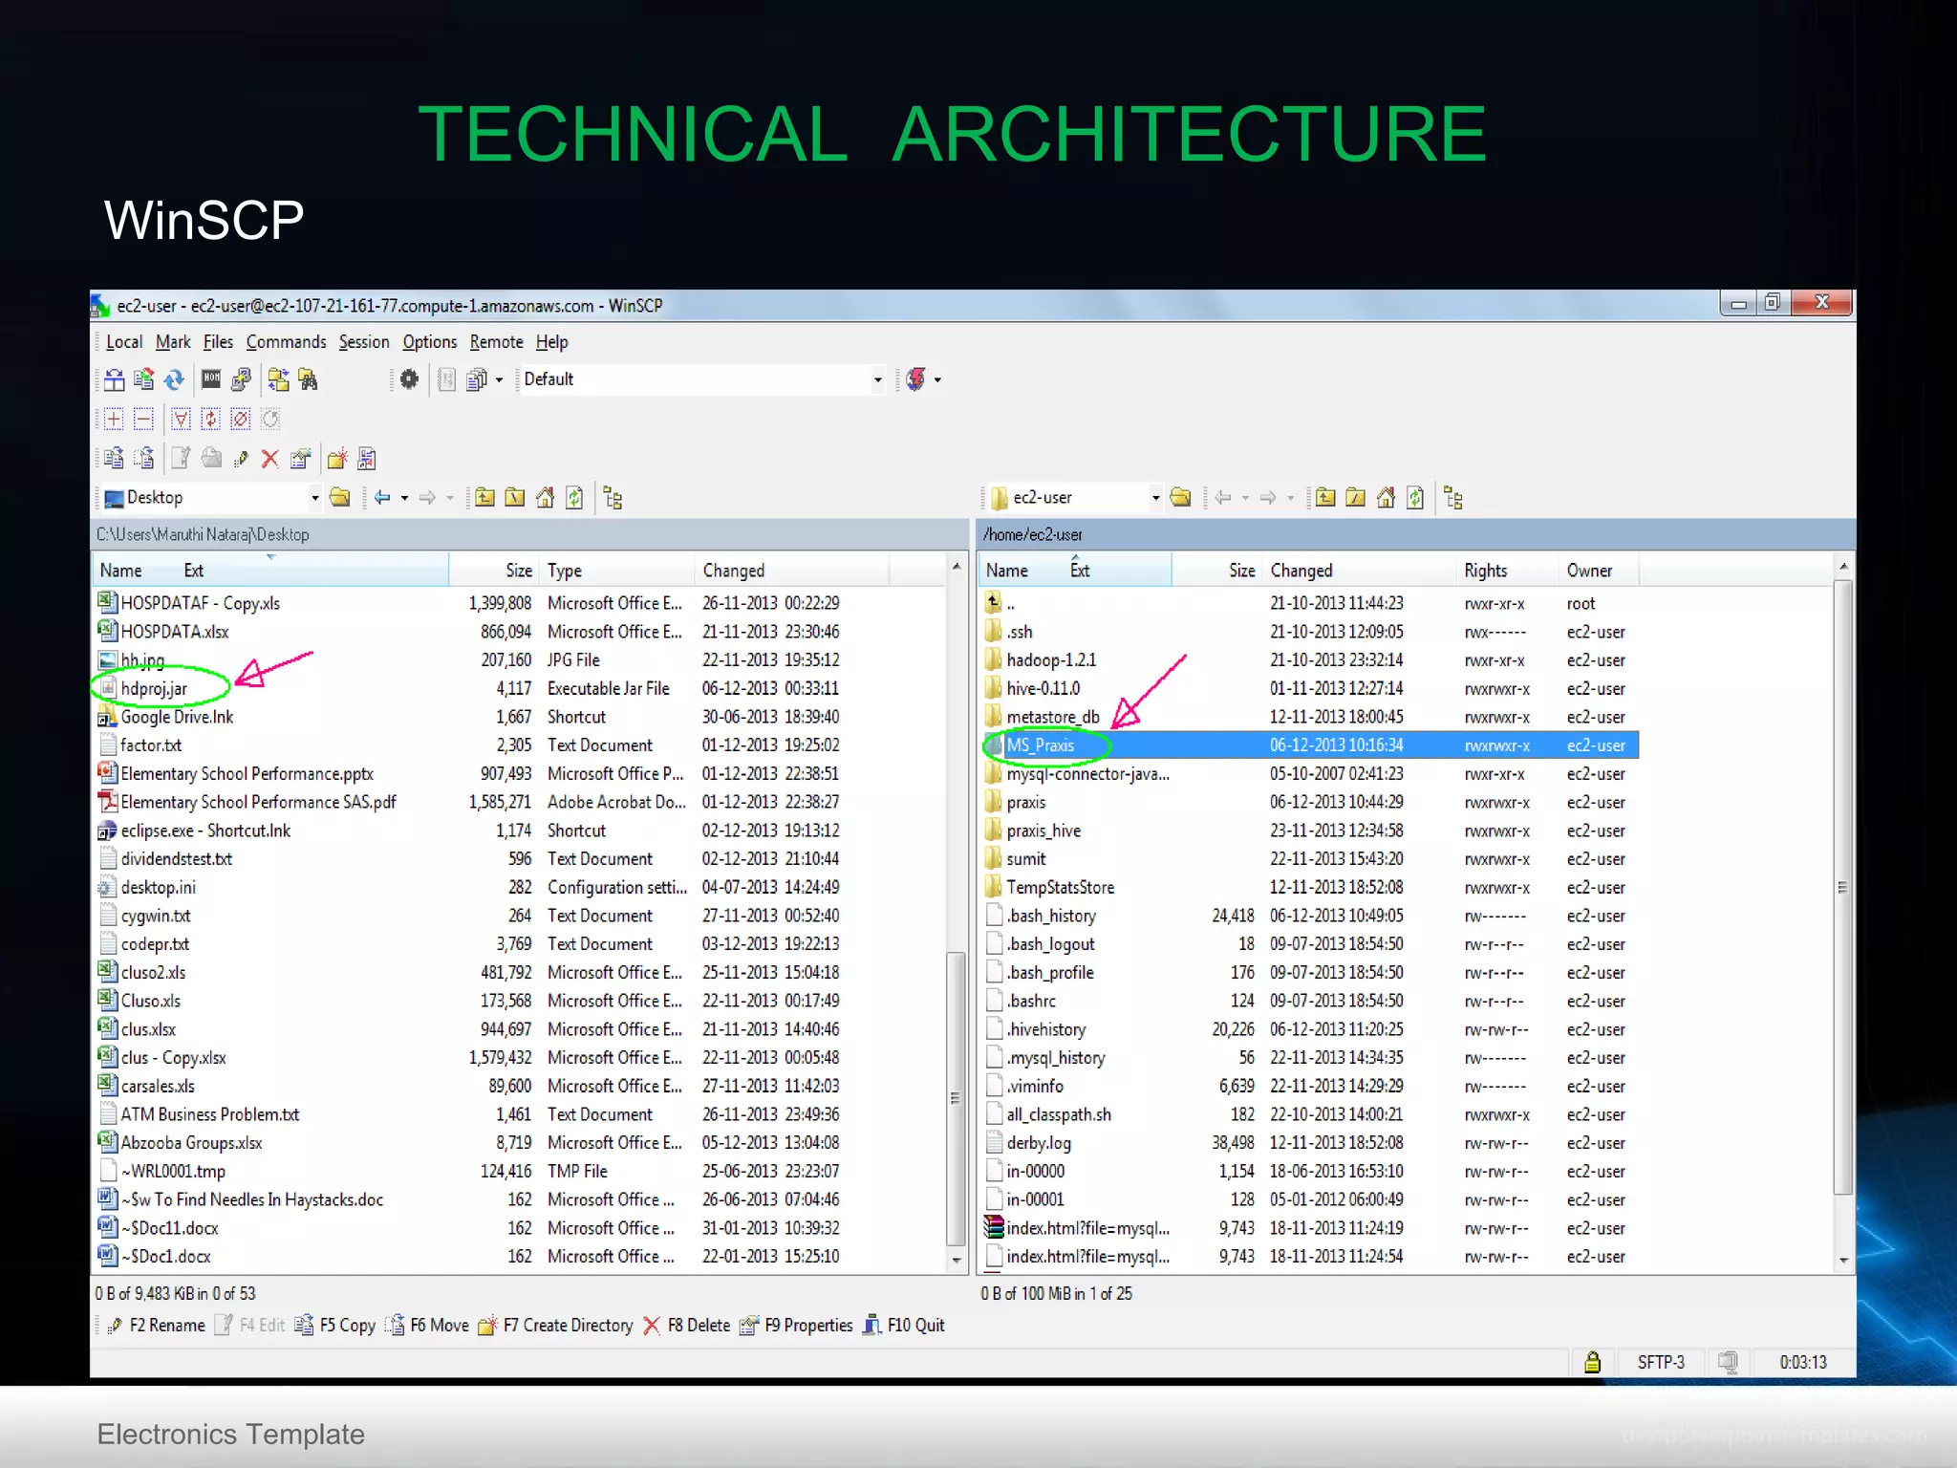Open the new session lightning icon
The image size is (1957, 1468).
(x=915, y=379)
